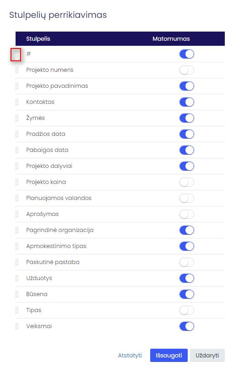Click drag handle next to Užduotys
Image resolution: width=239 pixels, height=367 pixels.
coord(17,278)
